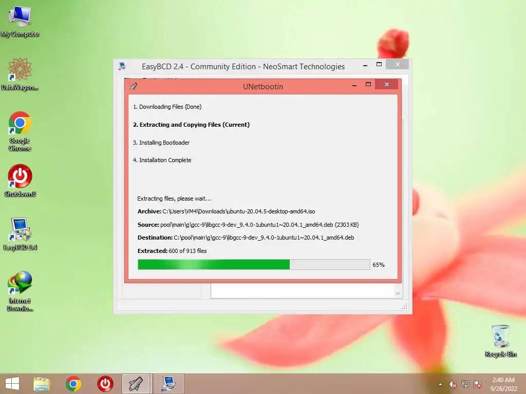The height and width of the screenshot is (394, 526).
Task: Click step '4. Installation Complete'
Action: click(x=162, y=160)
